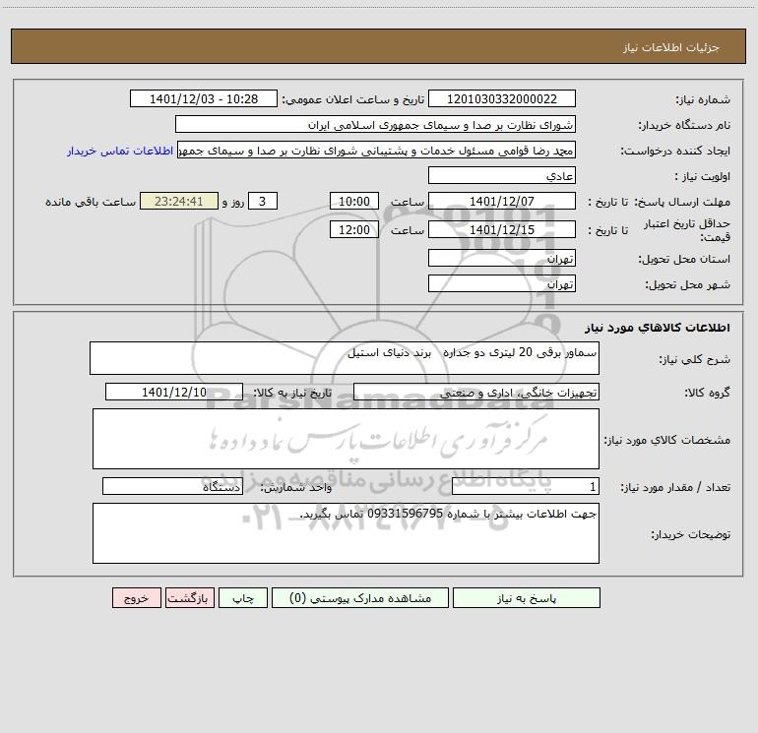This screenshot has width=758, height=733.
Task: Click the remaining days field showing 3
Action: [x=263, y=201]
